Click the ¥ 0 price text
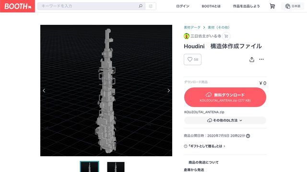Viewport: 307px width, 172px height. click(262, 83)
